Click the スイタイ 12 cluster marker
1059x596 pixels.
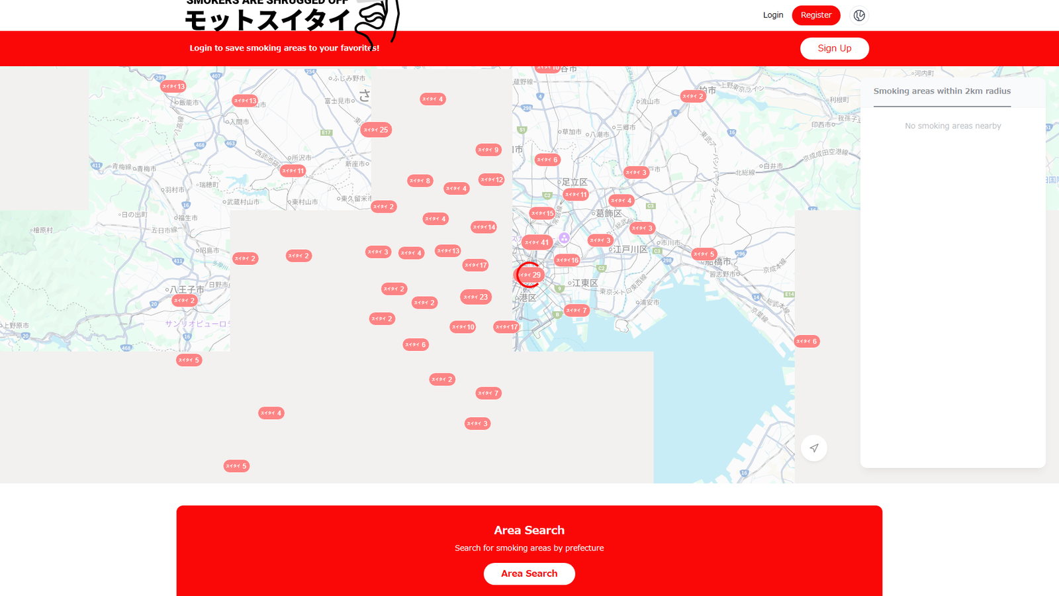[x=490, y=179]
